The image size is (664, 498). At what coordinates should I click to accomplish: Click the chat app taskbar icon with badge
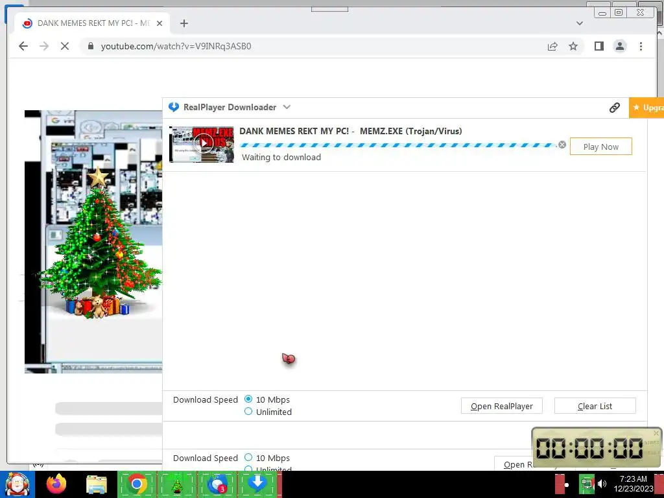pos(217,484)
